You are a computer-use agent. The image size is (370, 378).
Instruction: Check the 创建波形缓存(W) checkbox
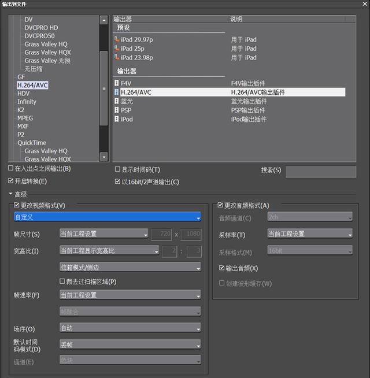tap(221, 283)
